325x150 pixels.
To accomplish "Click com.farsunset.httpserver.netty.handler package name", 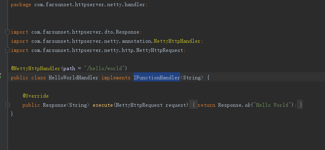I will [x=90, y=5].
